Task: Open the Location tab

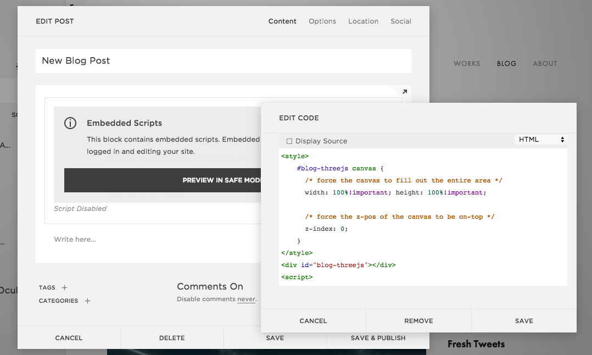Action: [x=363, y=21]
